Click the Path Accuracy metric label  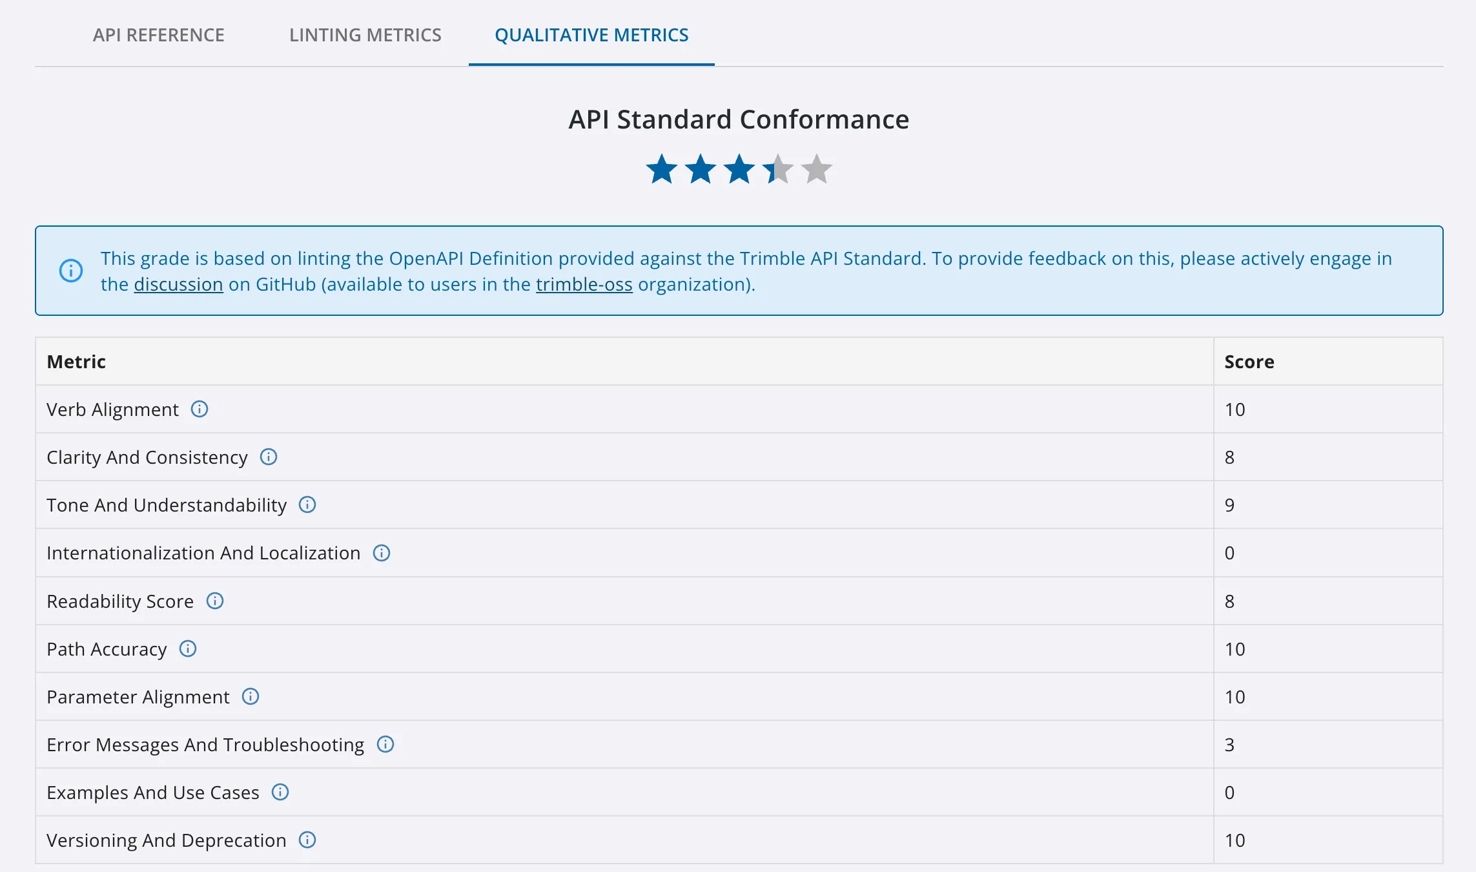pyautogui.click(x=107, y=649)
